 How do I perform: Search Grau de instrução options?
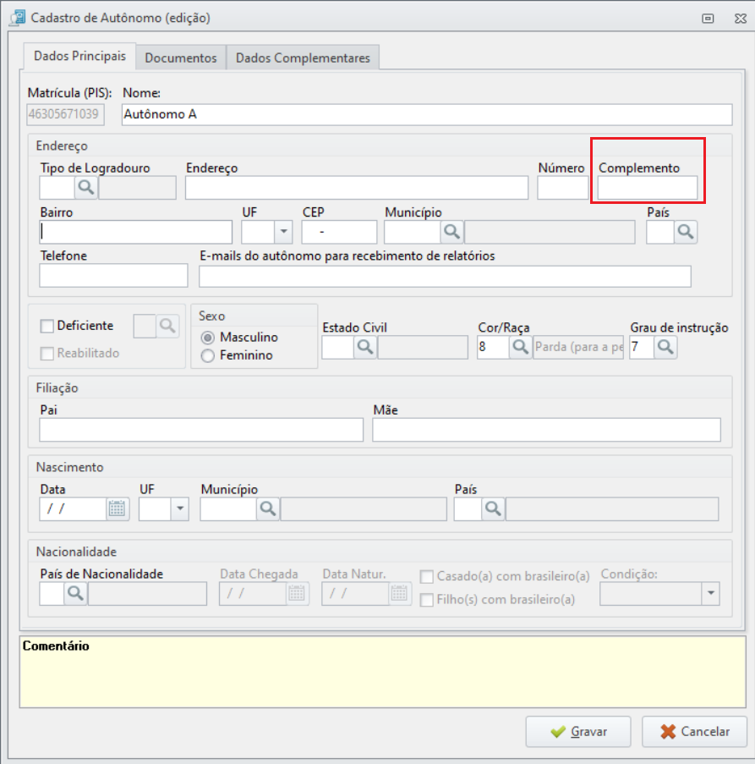click(x=665, y=348)
